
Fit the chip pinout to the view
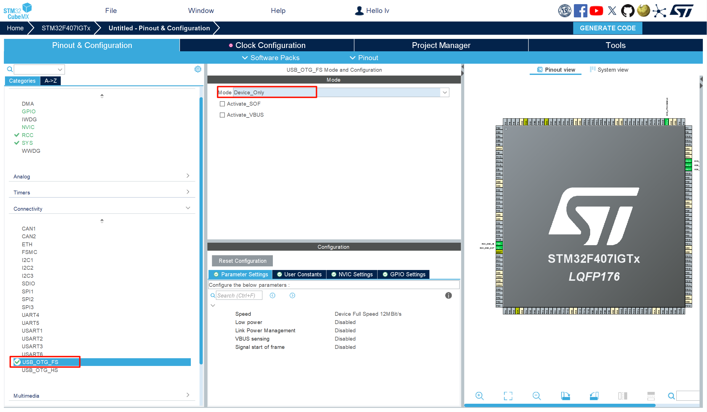pos(508,396)
